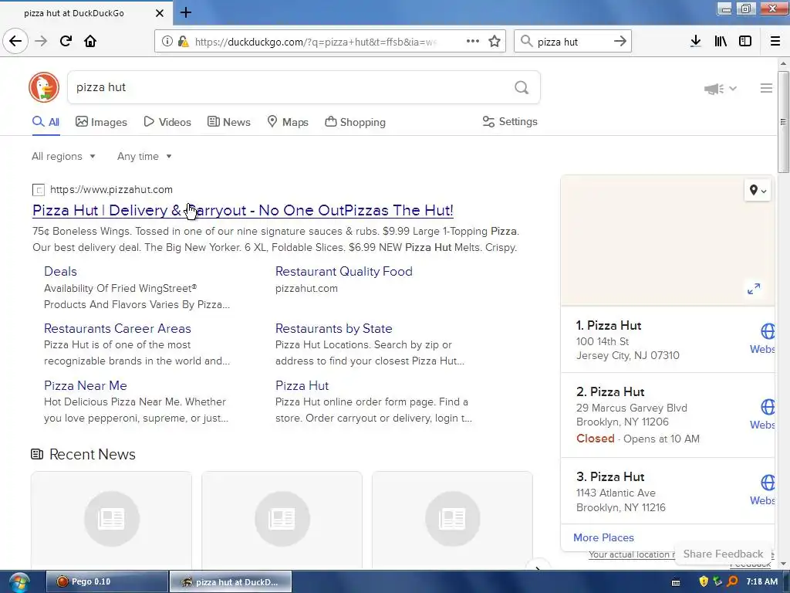Click the https://www.pizzahut.com URL text

(x=111, y=190)
